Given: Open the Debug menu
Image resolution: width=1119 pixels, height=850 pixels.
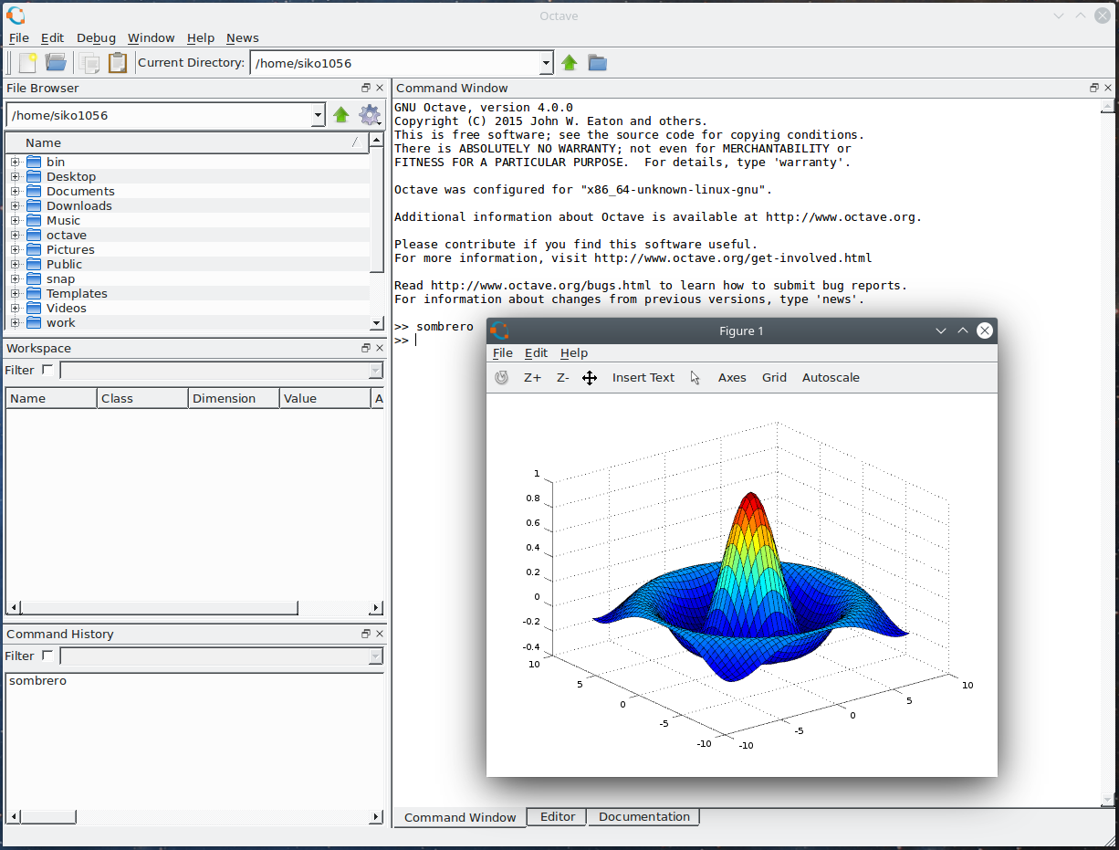Looking at the screenshot, I should coord(96,37).
